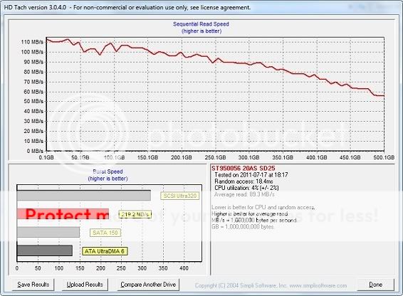The width and height of the screenshot is (403, 296).
Task: Click the 0 MB/s axis label
Action: (x=35, y=151)
